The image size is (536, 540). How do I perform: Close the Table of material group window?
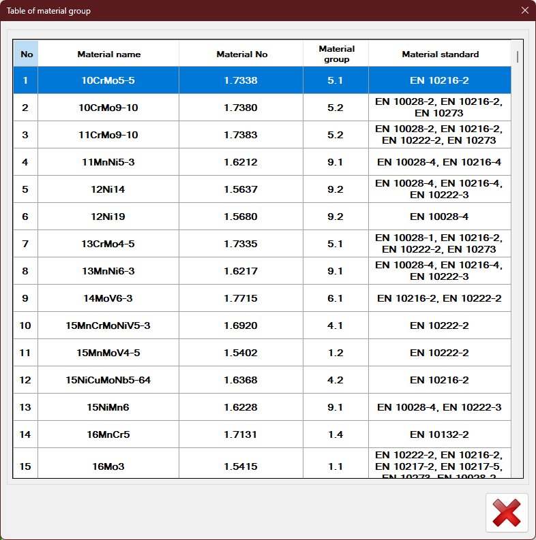click(x=524, y=10)
